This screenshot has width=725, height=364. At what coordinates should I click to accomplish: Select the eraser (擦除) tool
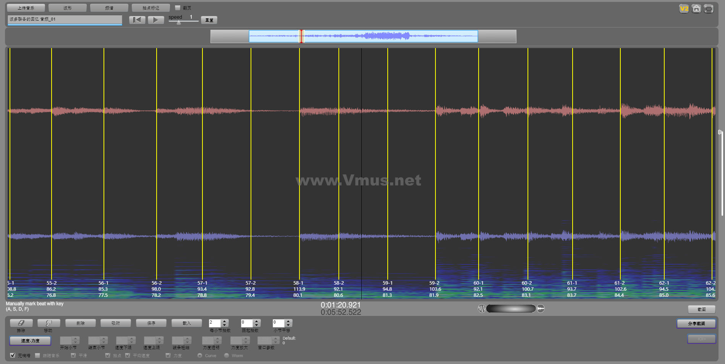pyautogui.click(x=21, y=323)
